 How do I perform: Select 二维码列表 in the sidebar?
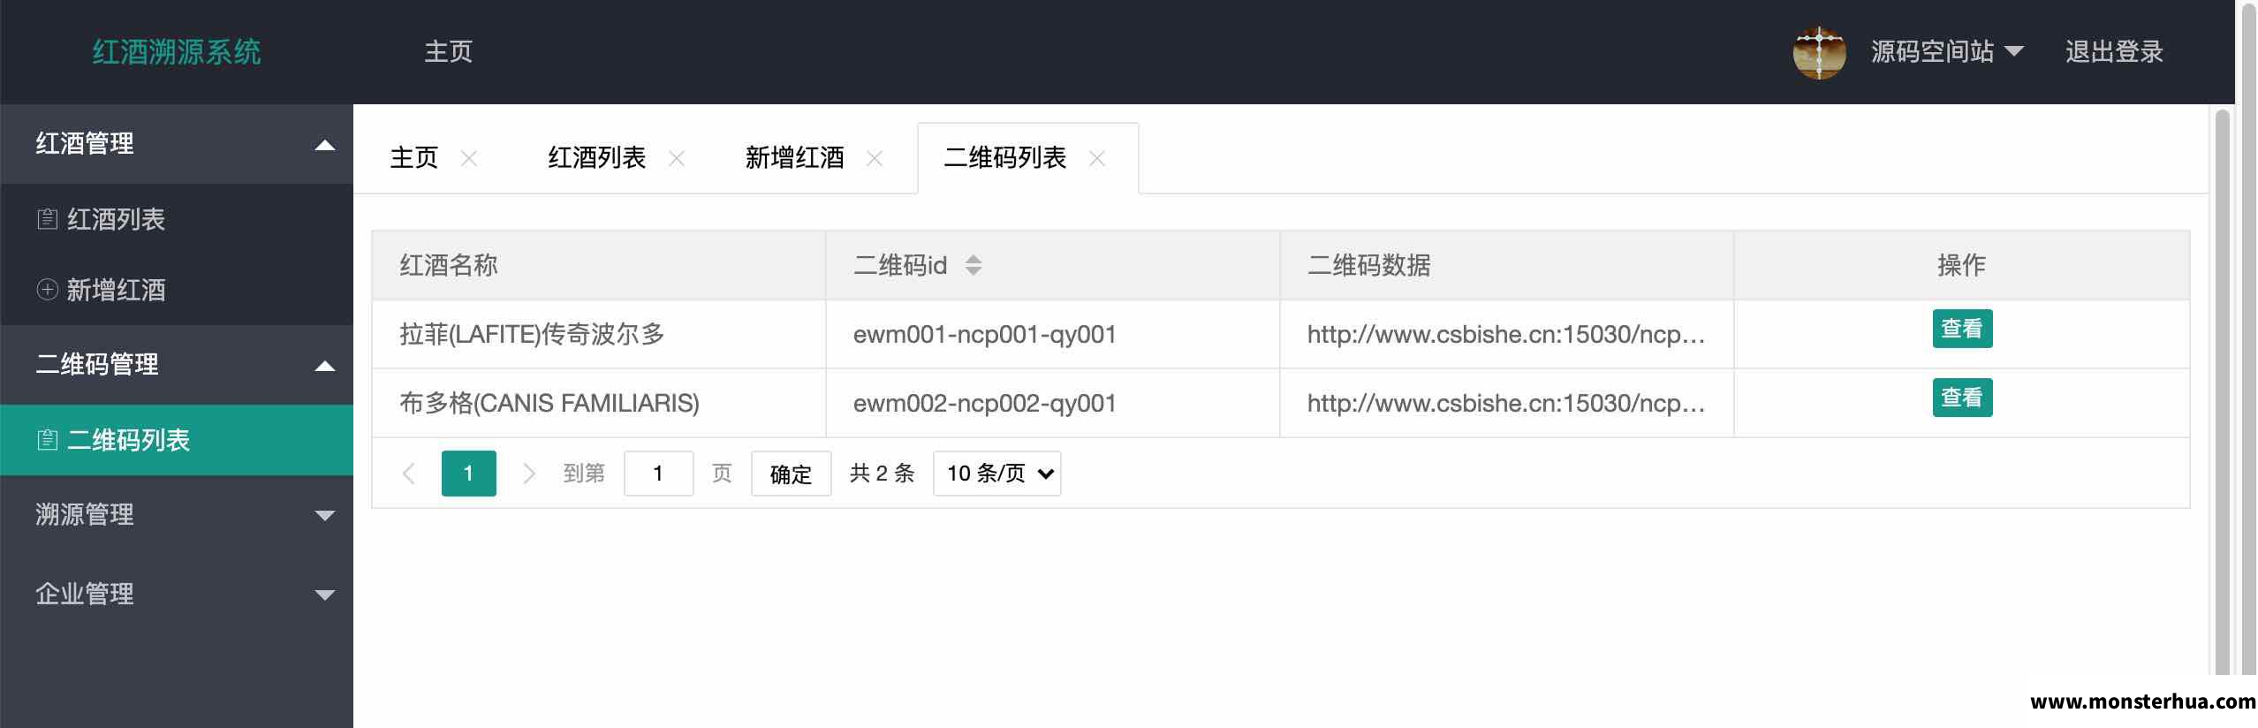pos(177,440)
